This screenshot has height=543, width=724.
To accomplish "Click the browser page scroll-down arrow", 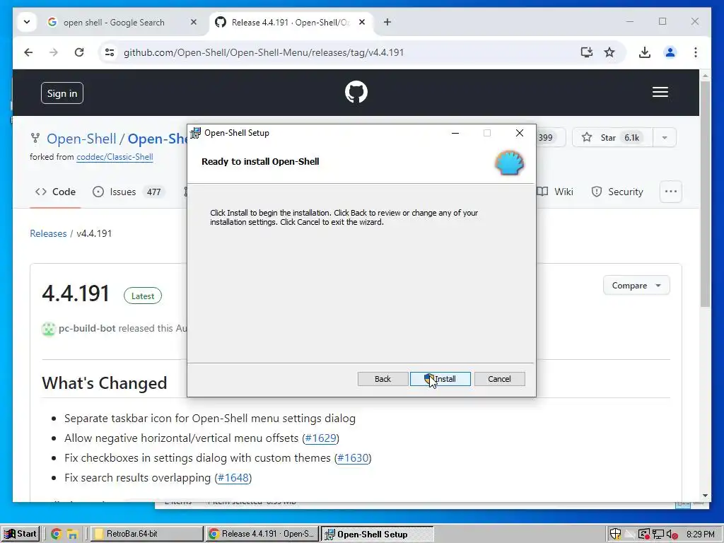I will pos(705,496).
